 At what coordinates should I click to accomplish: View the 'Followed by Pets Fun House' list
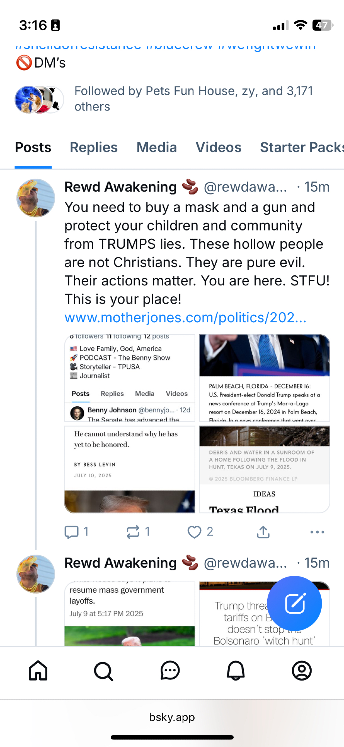pyautogui.click(x=193, y=99)
